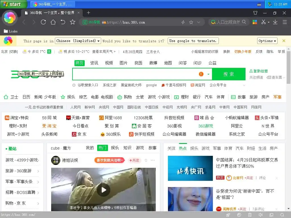Click the settings gear beside 谷歌搜索入口

tap(74, 85)
